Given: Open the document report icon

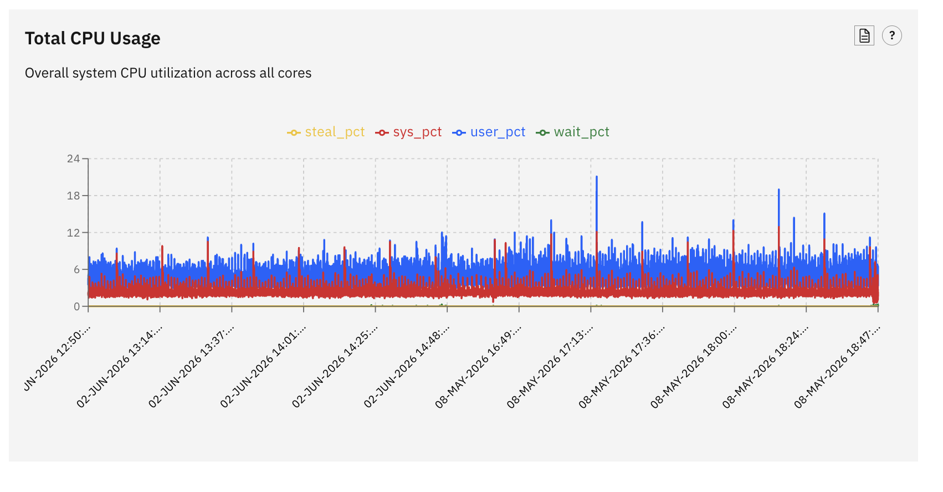Looking at the screenshot, I should coord(864,36).
